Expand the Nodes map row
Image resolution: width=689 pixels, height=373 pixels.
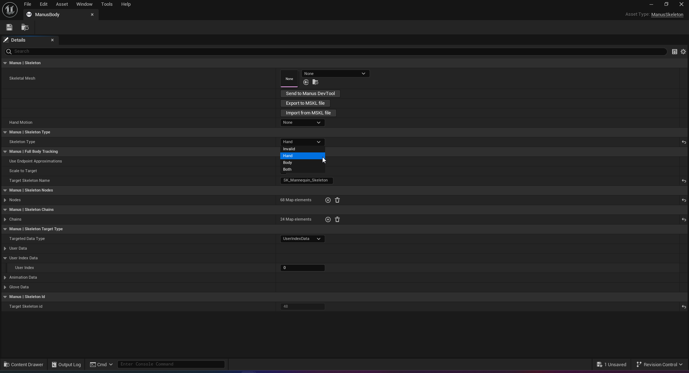click(5, 200)
